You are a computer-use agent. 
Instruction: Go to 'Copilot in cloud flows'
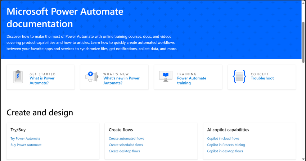(x=223, y=139)
